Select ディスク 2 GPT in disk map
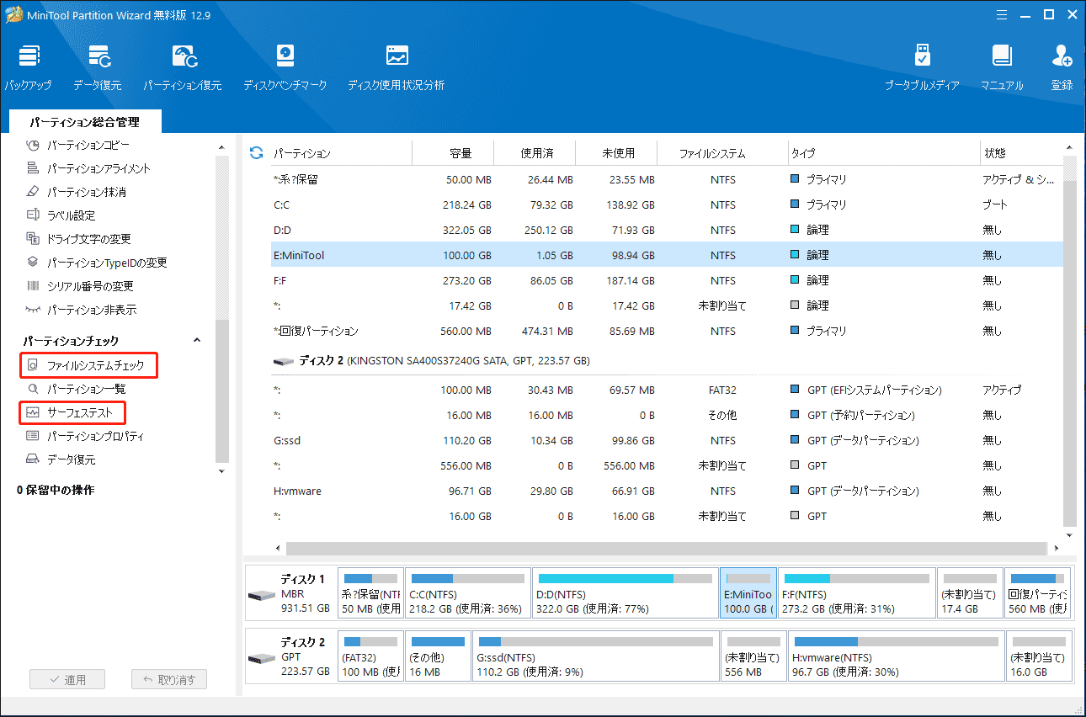The height and width of the screenshot is (717, 1086). tap(290, 656)
